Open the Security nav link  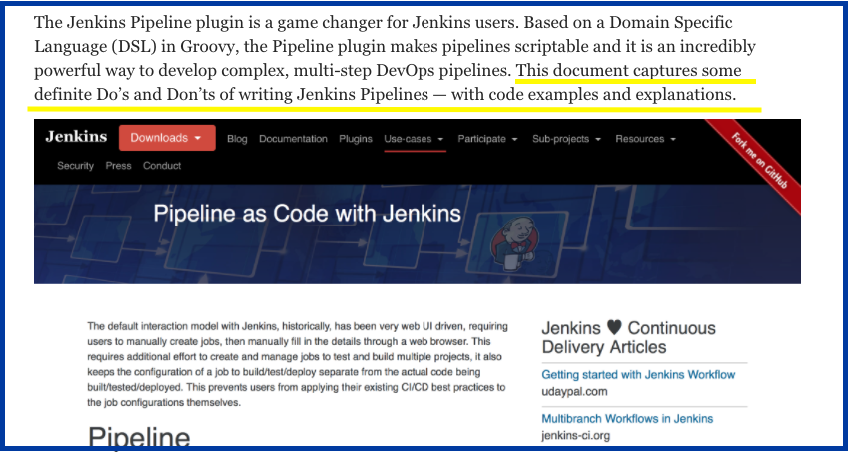click(x=75, y=166)
